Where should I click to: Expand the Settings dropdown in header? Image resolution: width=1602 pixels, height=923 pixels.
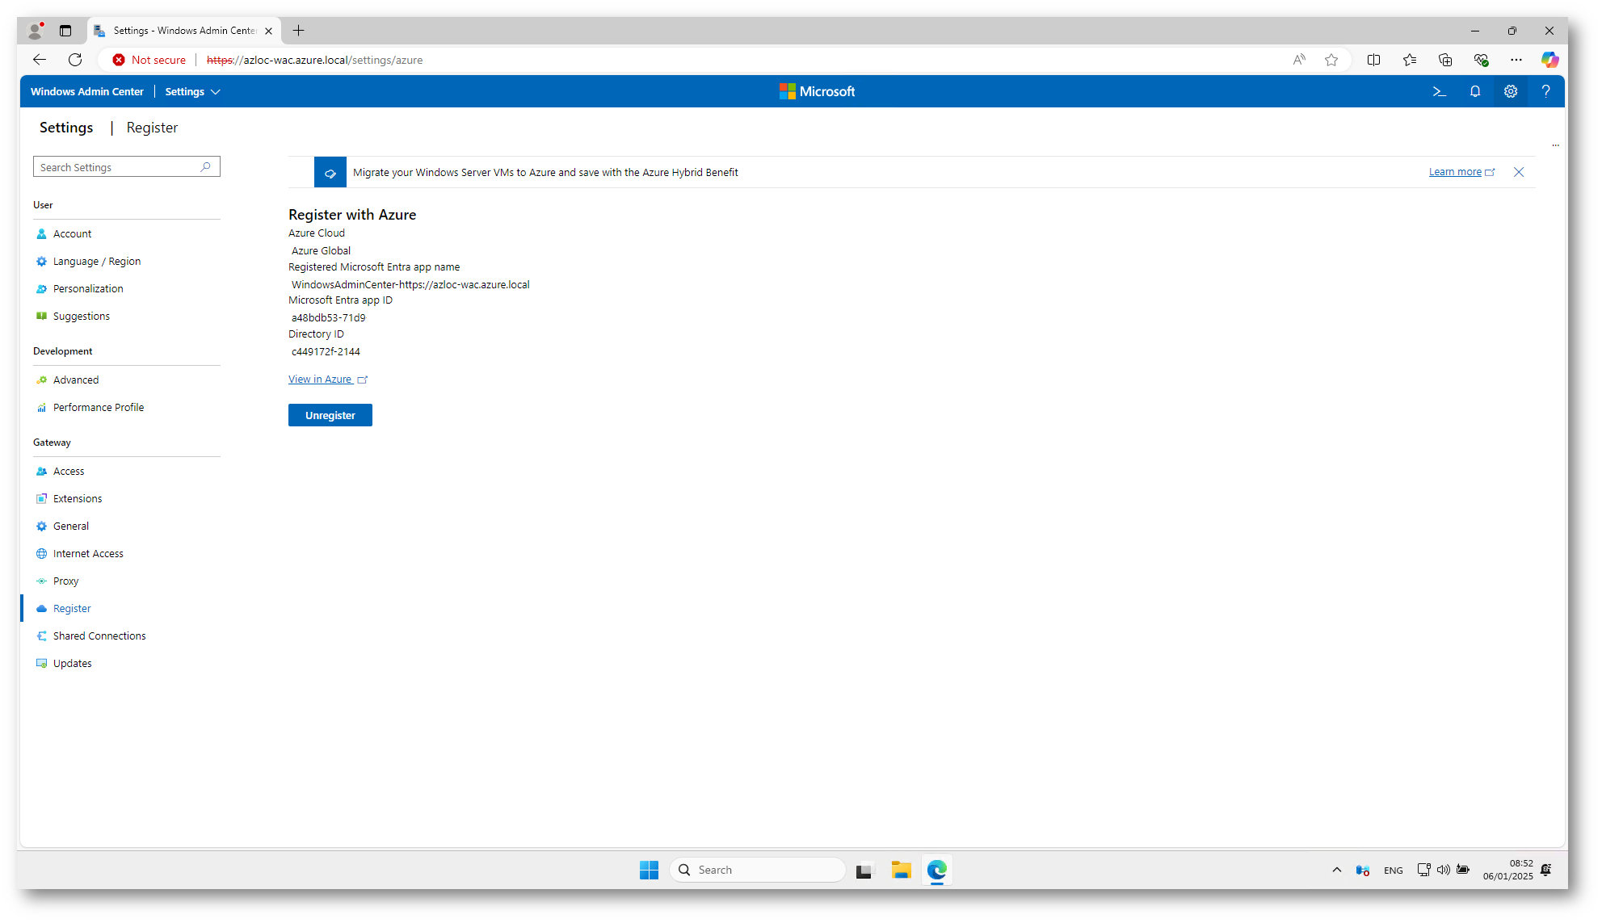pos(192,92)
